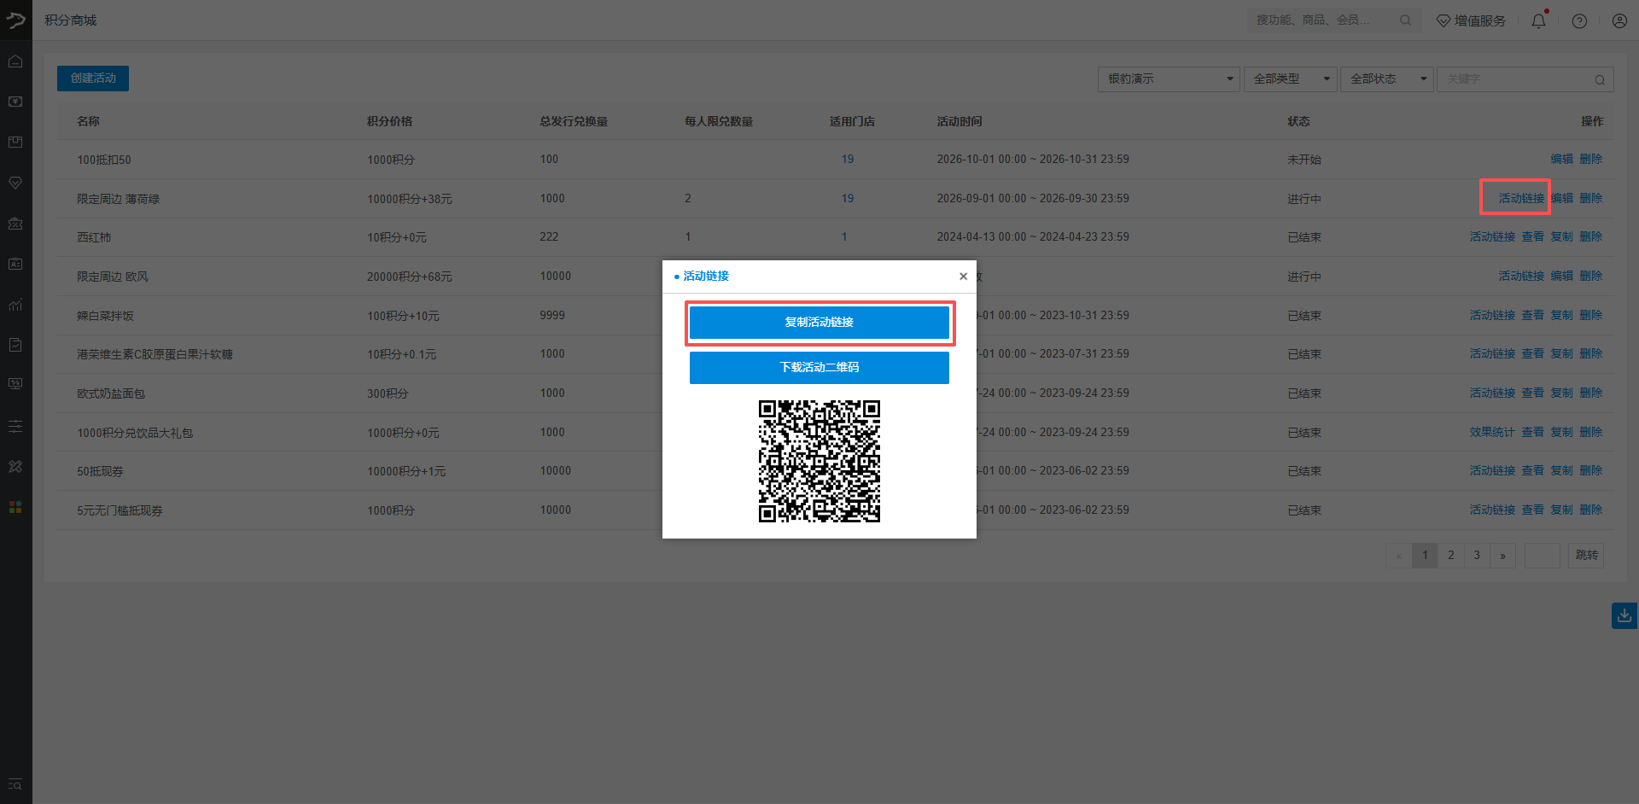Close the 活动链接 popup dialog

point(963,276)
